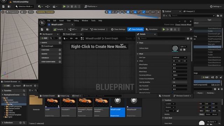Open Diff dropdown in blueprint toolbar

click(72, 29)
